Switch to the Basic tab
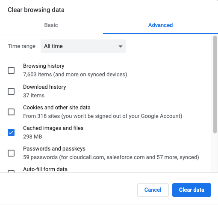Screen dimensions: 218x205 pos(51,25)
